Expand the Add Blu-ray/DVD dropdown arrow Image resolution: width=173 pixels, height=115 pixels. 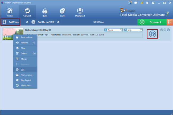[58, 22]
